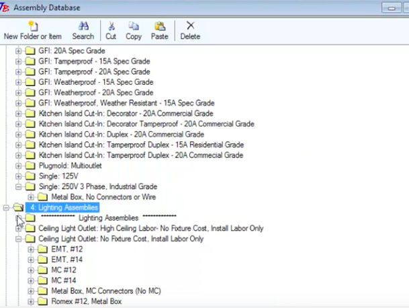Click the Assembly Database app logo icon
Image resolution: width=409 pixels, height=308 pixels.
click(x=4, y=6)
